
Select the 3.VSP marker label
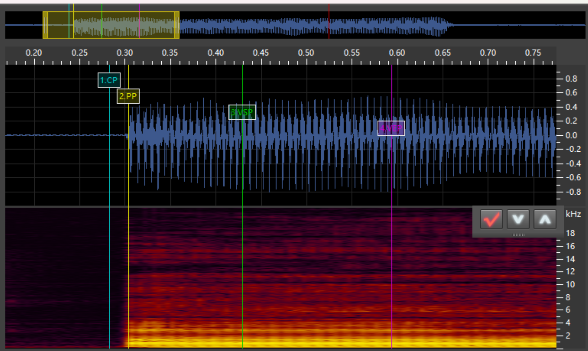tap(242, 112)
